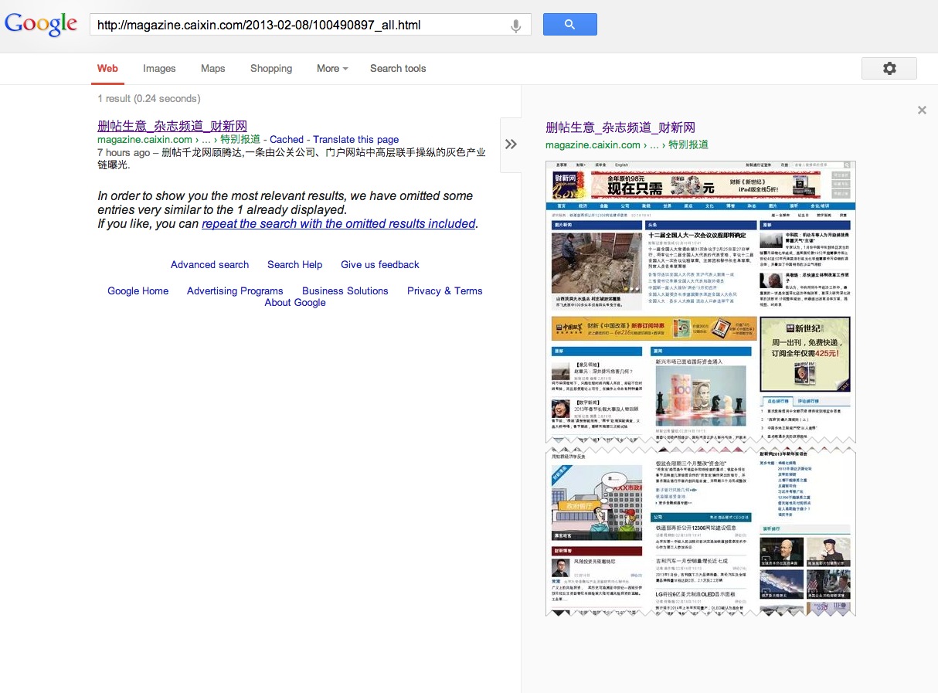Viewport: 938px width, 693px height.
Task: Click the 特别报道 breadcrumb in preview pane
Action: click(x=688, y=144)
